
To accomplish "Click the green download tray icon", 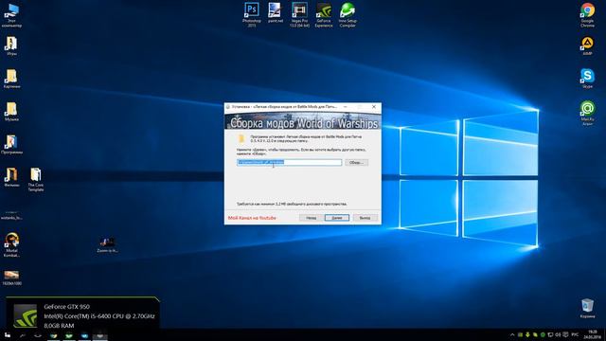I will pos(527,334).
